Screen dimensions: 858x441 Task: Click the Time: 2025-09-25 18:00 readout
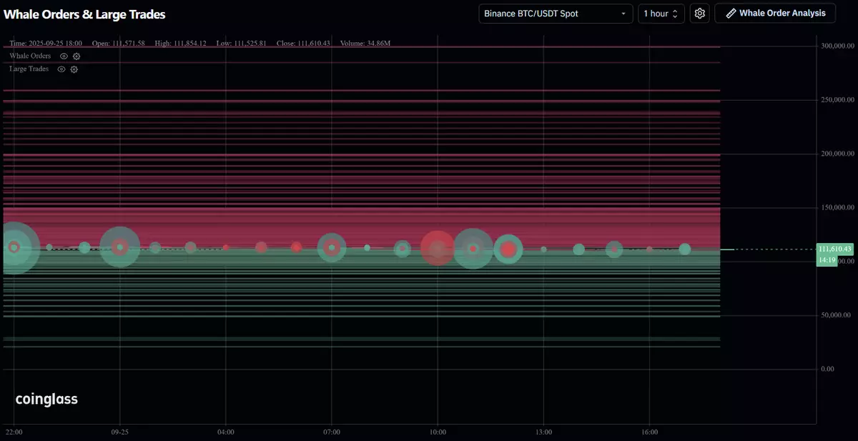click(46, 44)
